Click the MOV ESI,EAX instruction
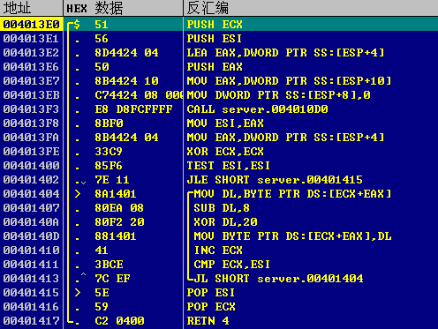The width and height of the screenshot is (438, 329). coord(225,123)
